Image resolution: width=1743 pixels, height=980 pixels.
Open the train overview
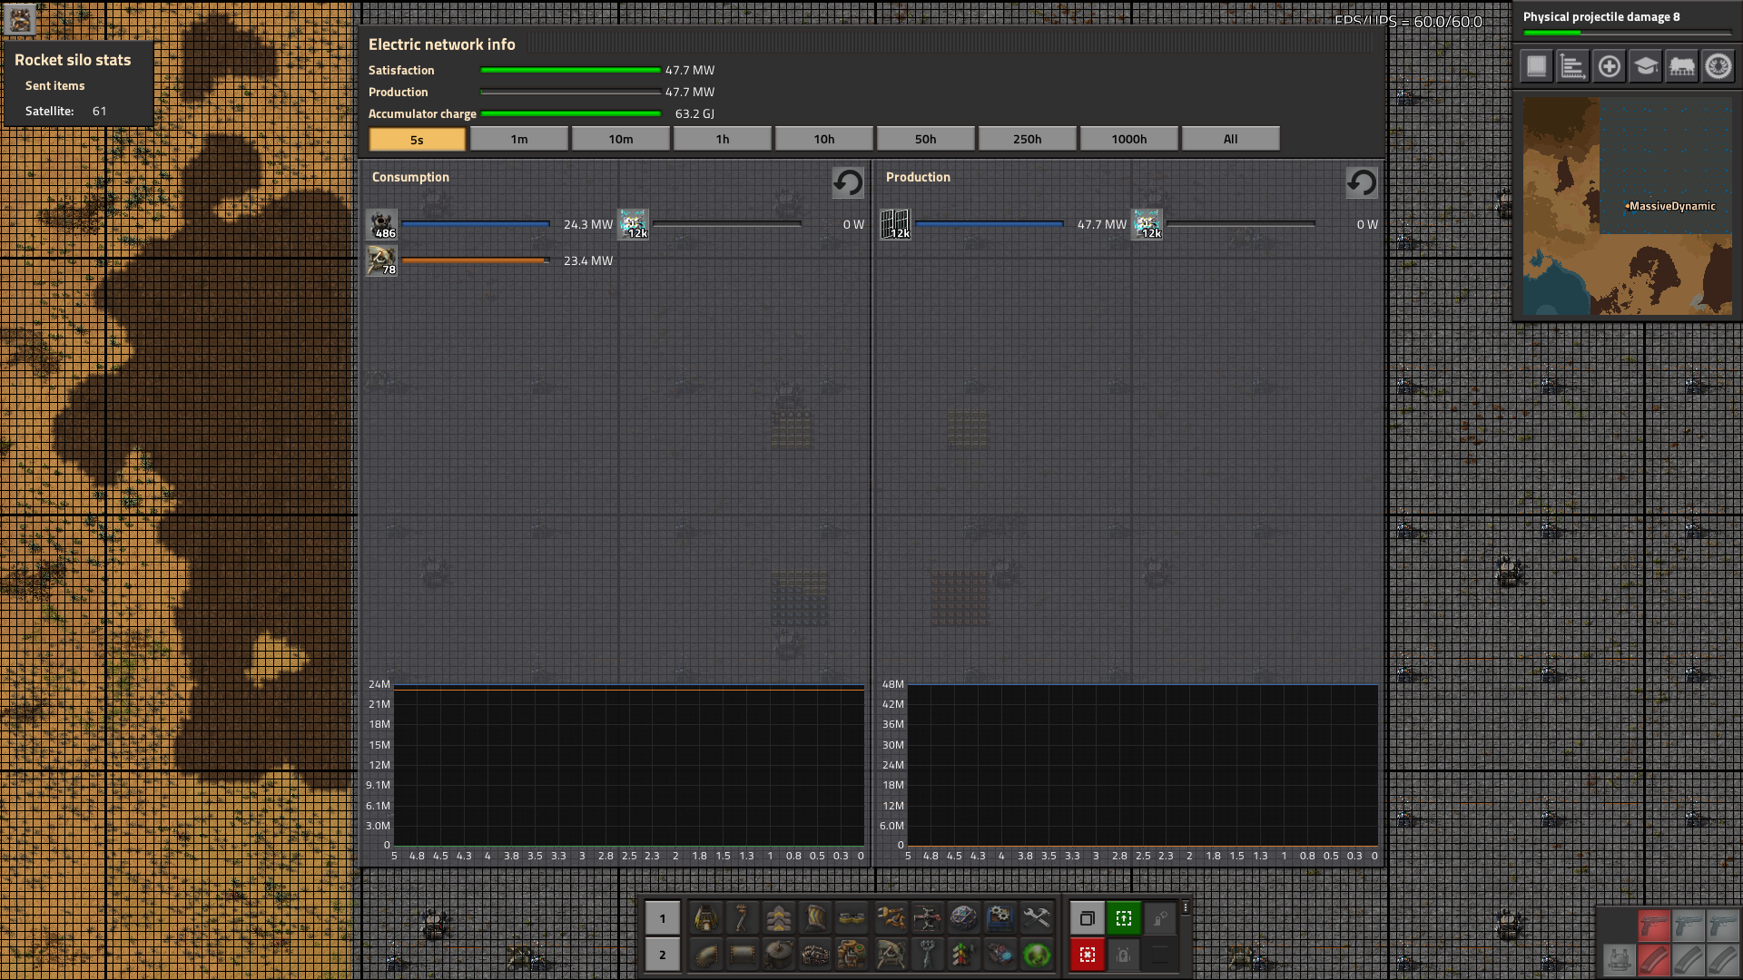pos(1682,65)
